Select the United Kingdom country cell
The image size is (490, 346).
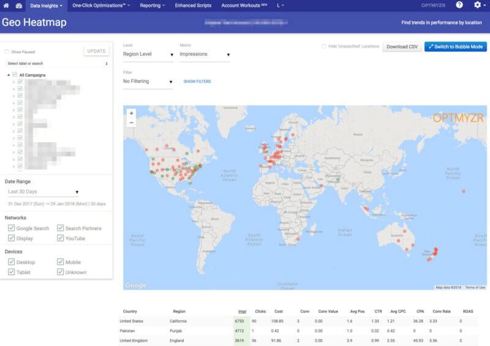(134, 340)
